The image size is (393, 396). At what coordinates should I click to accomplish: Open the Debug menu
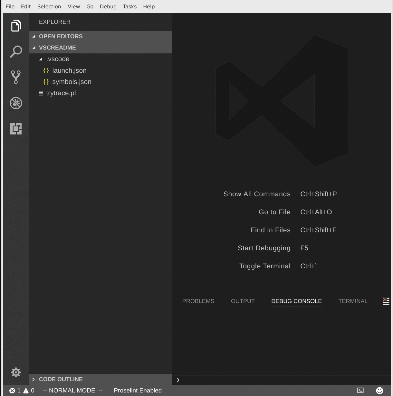(108, 6)
